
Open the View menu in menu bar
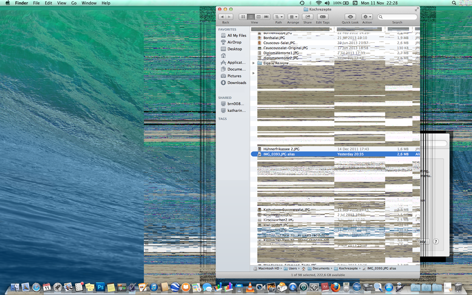pyautogui.click(x=62, y=3)
